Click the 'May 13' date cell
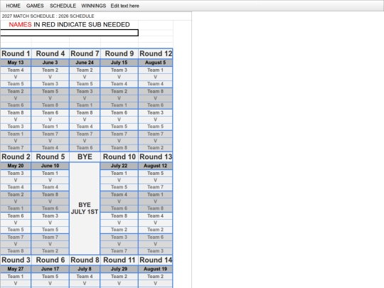 pos(16,63)
